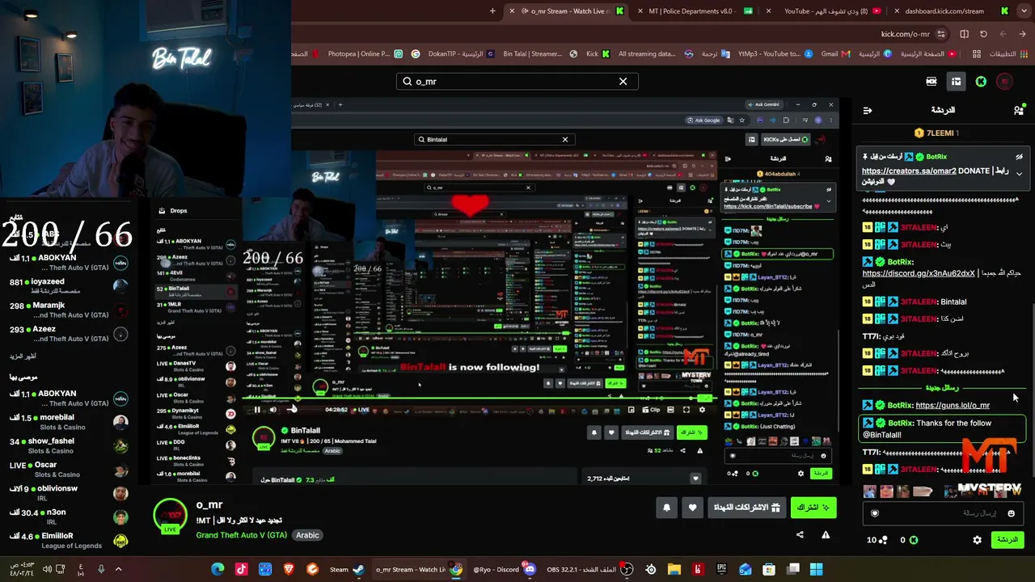Click the green Subscribe button for o_mr
1035x582 pixels.
click(x=813, y=508)
